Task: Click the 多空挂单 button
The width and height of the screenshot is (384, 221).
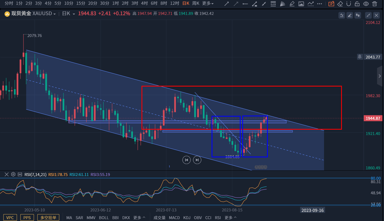Action: [x=48, y=218]
